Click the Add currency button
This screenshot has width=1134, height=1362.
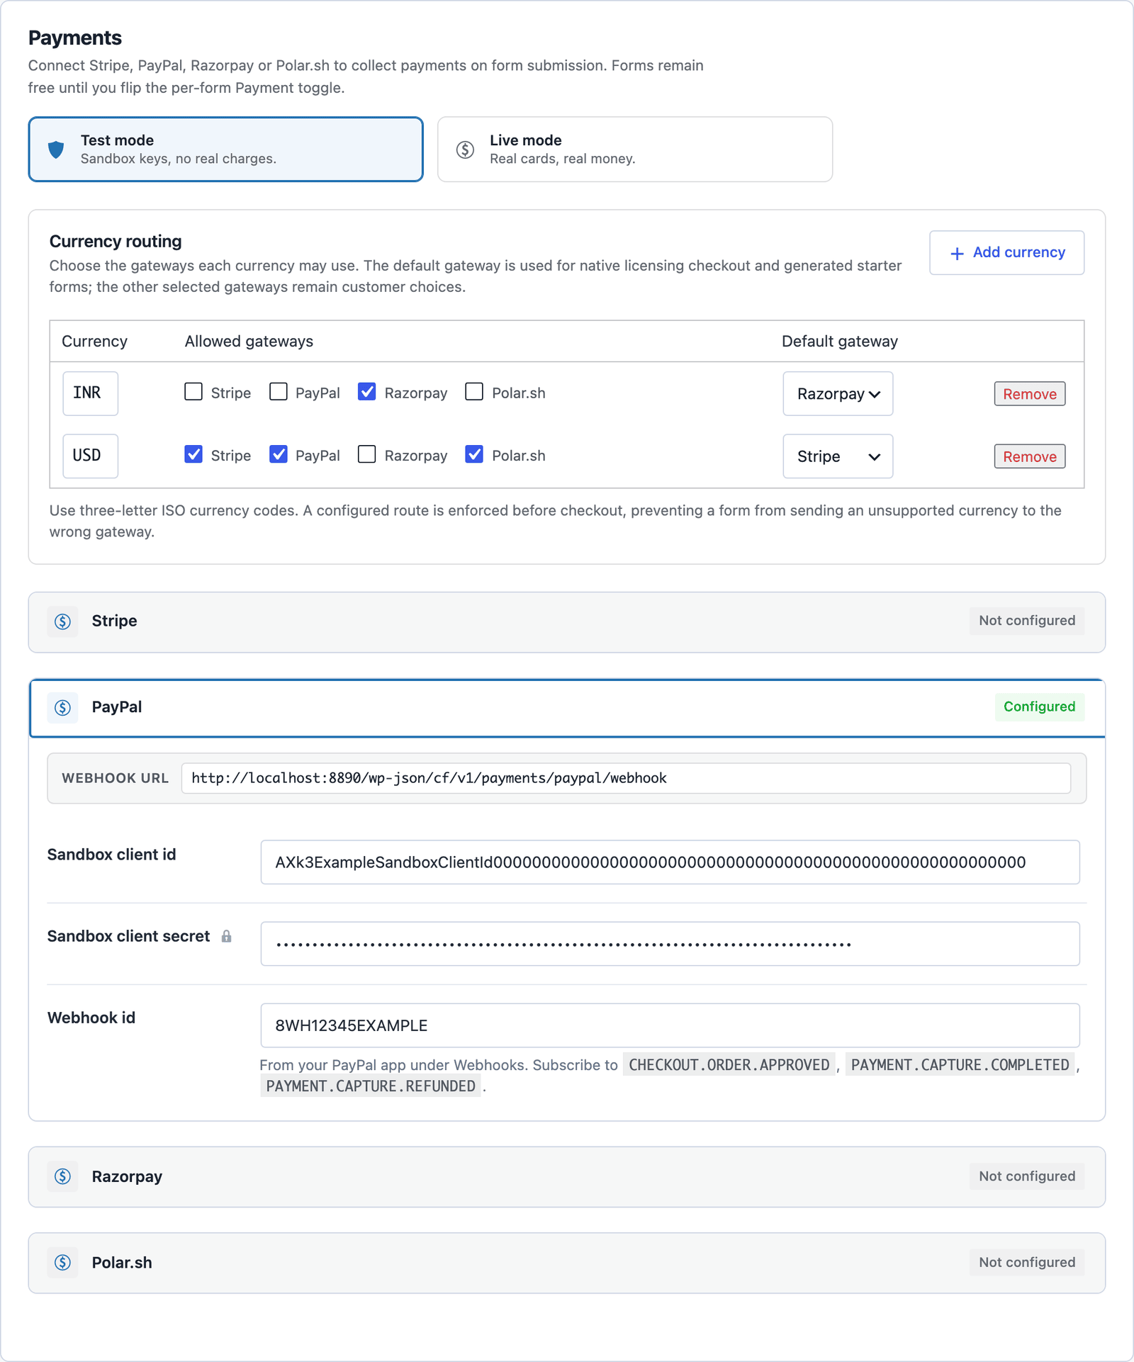(x=1006, y=253)
